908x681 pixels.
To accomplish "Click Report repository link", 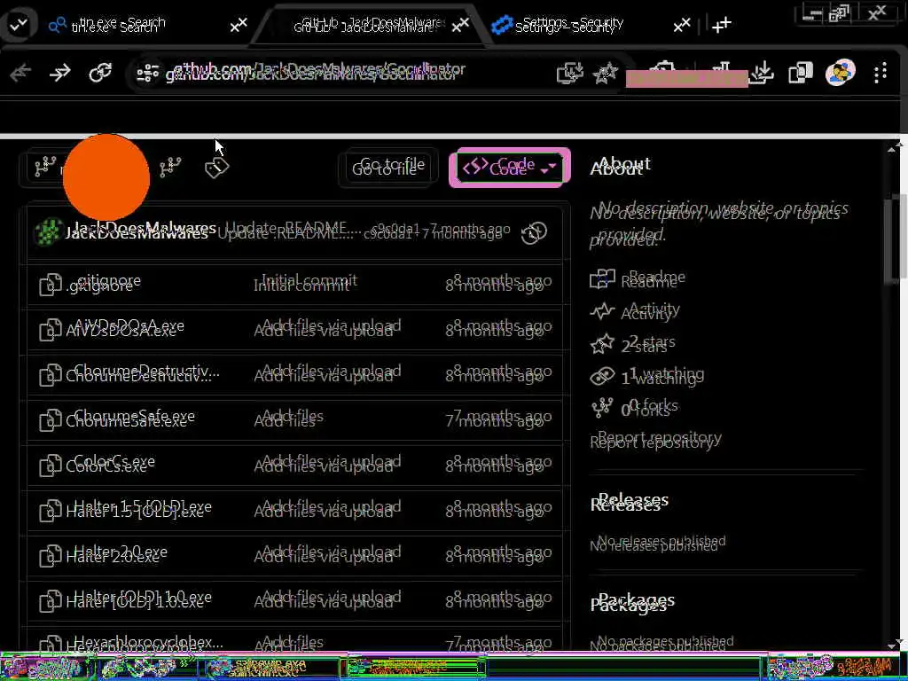I will point(655,440).
